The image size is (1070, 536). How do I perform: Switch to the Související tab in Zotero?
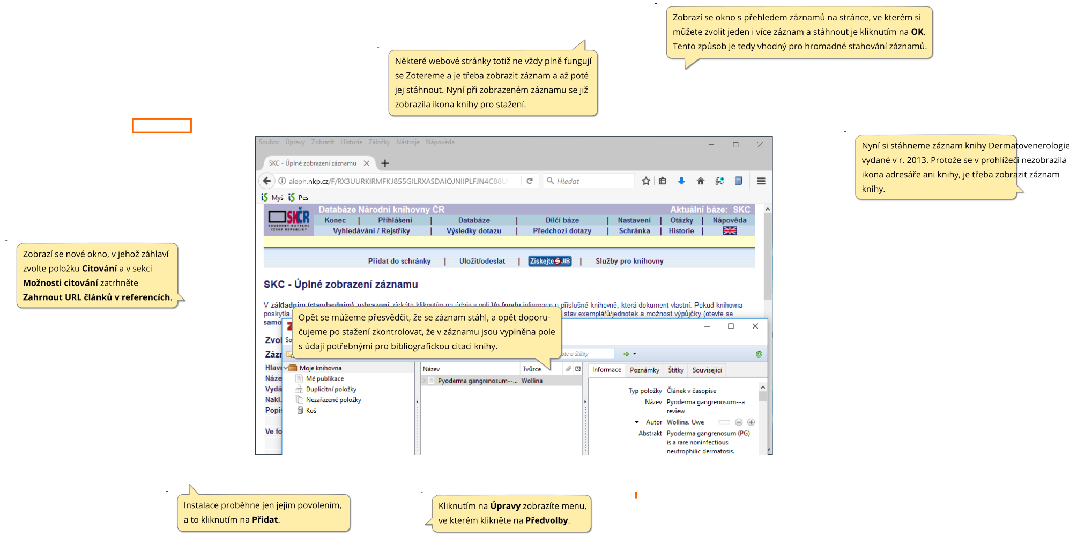tap(707, 370)
